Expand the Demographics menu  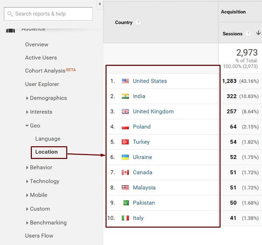(x=27, y=98)
